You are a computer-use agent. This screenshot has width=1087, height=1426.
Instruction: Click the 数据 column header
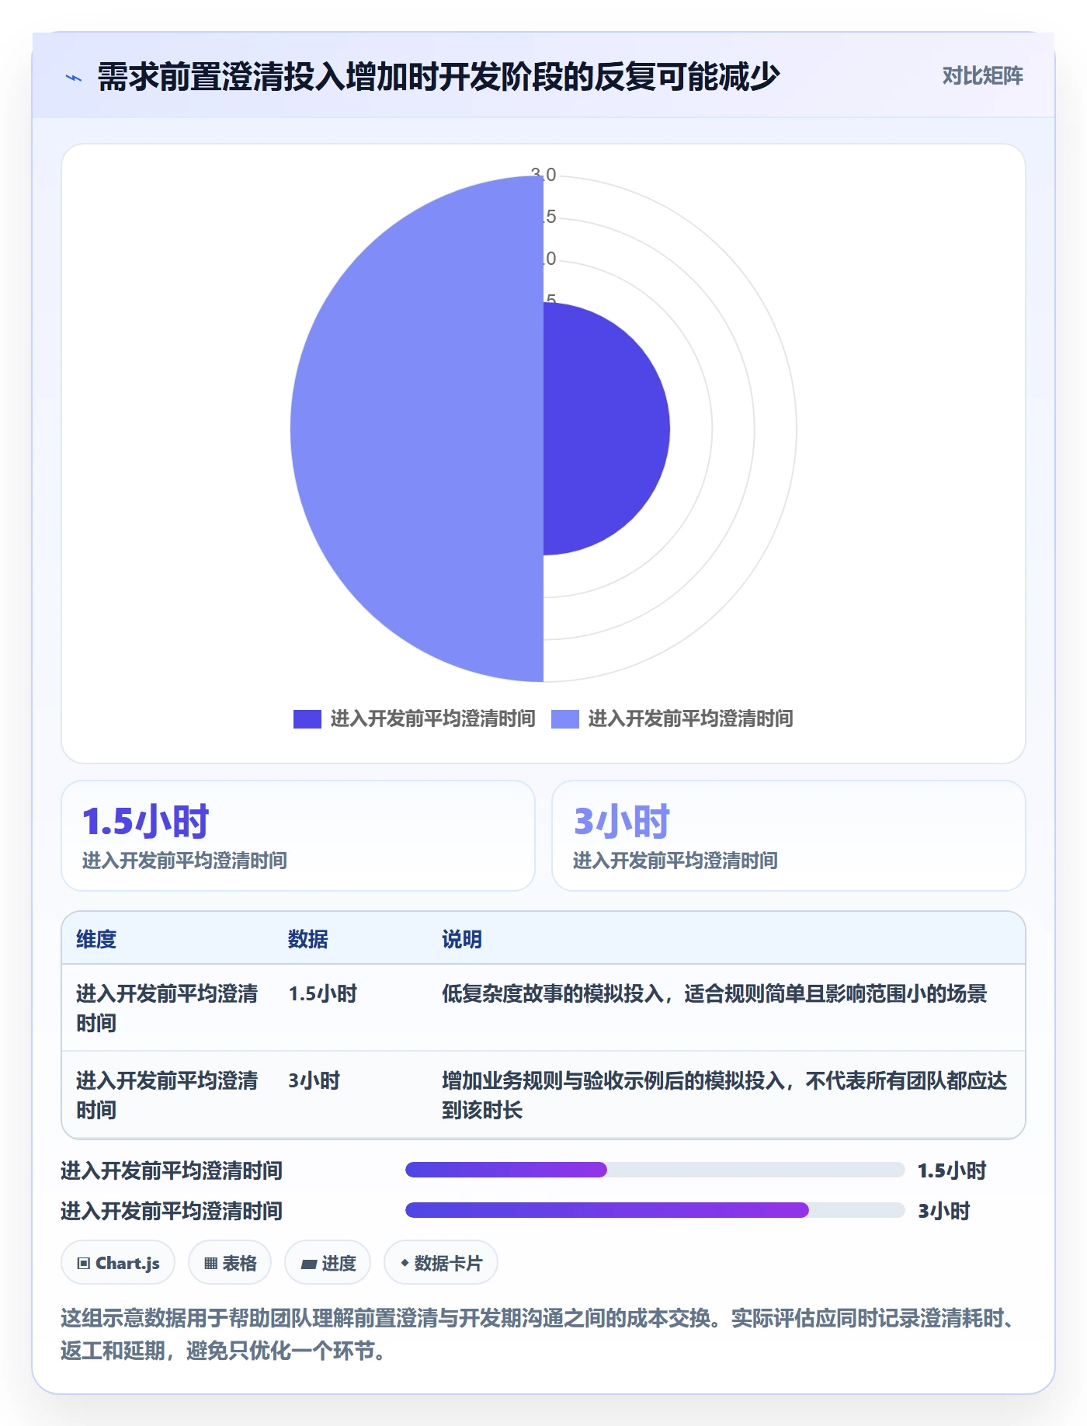coord(308,939)
